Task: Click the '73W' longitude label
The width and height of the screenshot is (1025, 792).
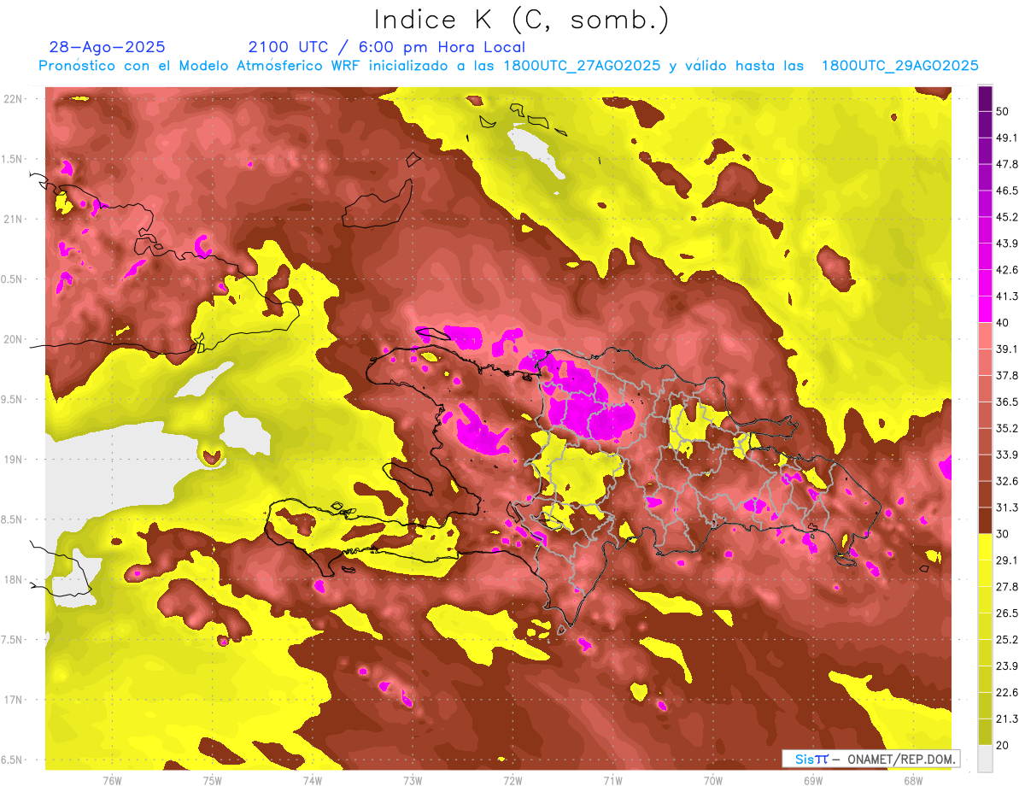Action: (413, 781)
